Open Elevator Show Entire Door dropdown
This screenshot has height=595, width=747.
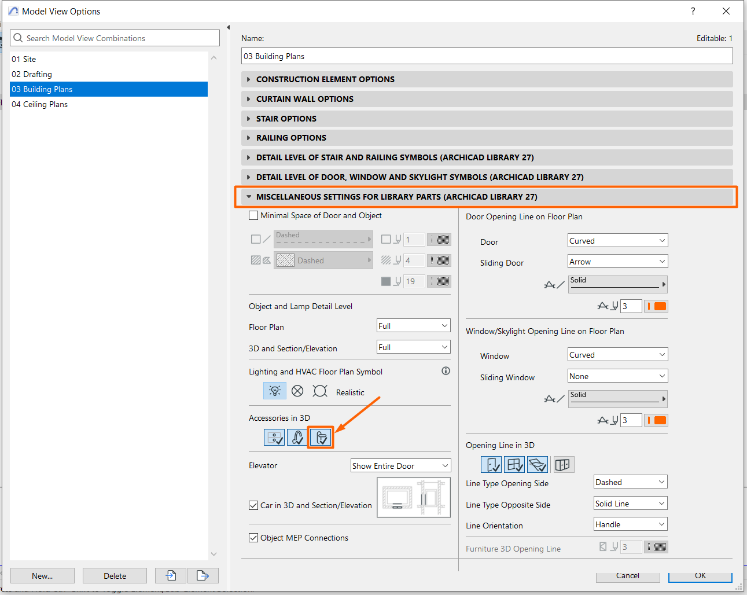pyautogui.click(x=401, y=466)
